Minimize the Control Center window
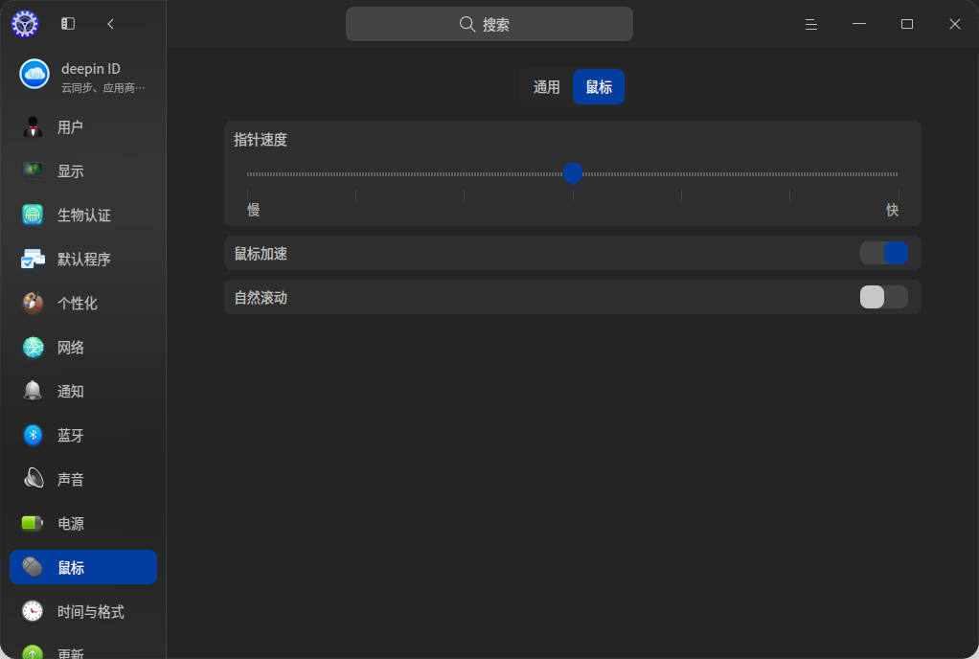 [x=859, y=24]
